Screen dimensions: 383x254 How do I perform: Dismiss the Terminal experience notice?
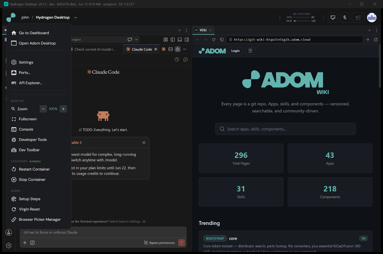coord(144,221)
